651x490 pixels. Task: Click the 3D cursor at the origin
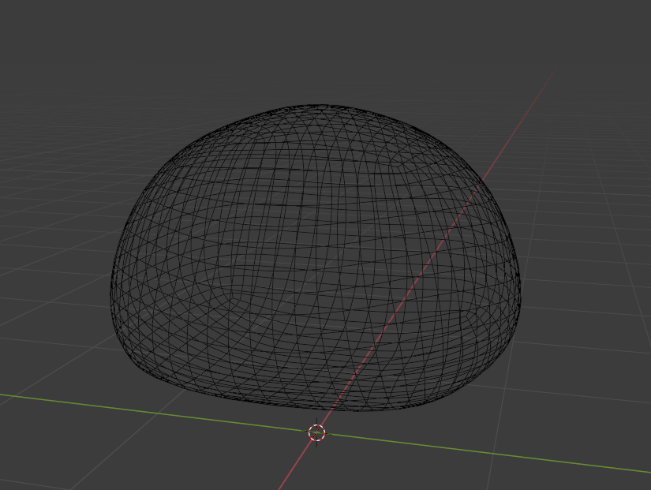316,432
